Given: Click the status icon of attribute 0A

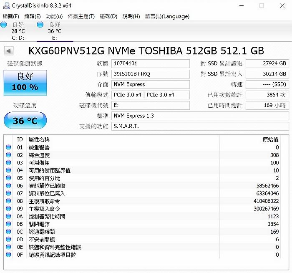Looking at the screenshot, I should (8, 216).
